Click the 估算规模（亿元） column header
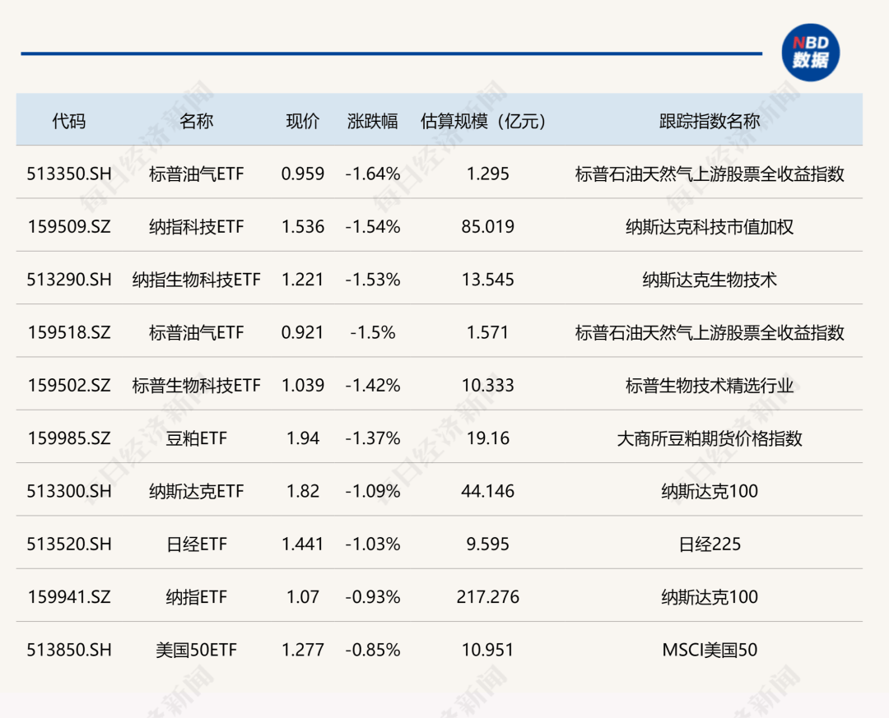The width and height of the screenshot is (889, 718). (487, 121)
